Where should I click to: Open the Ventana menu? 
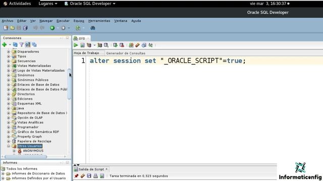click(x=121, y=21)
